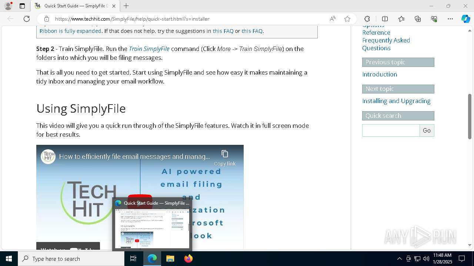Open Copilot sidebar icon
The height and width of the screenshot is (266, 474).
pyautogui.click(x=465, y=19)
